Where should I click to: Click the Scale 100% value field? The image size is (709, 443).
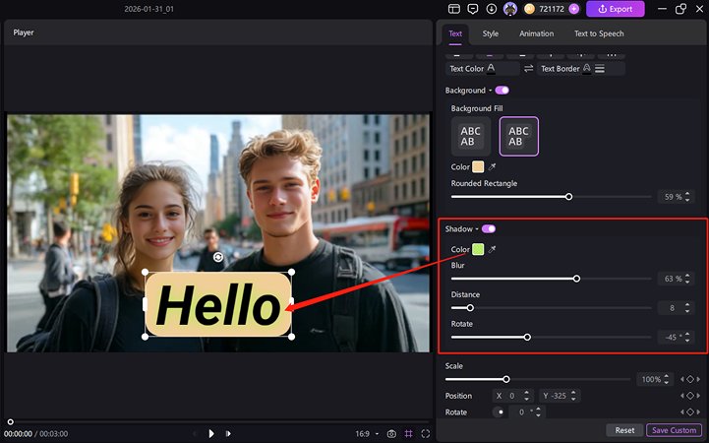click(650, 379)
